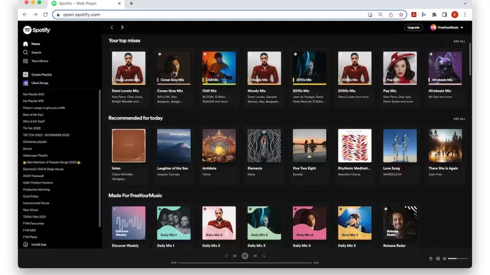This screenshot has width=490, height=275.
Task: Open the Conan Gray Mix cover
Action: pos(174,68)
